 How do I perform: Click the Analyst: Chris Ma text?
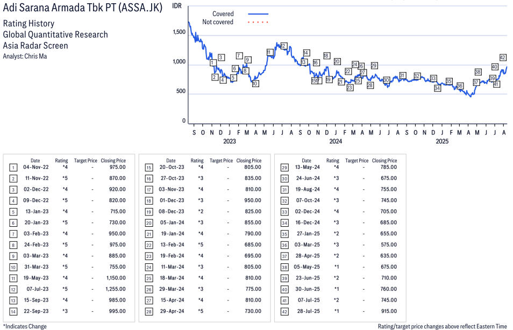[x=25, y=56]
